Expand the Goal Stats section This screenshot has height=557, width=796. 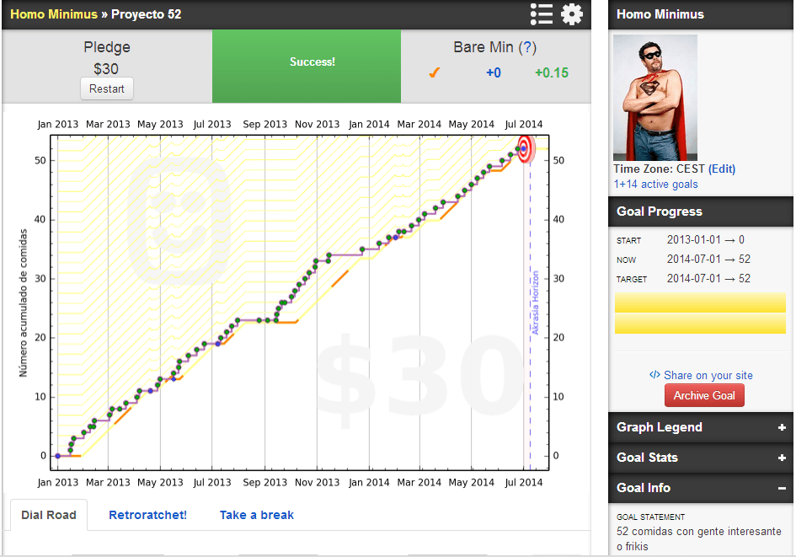[x=782, y=458]
